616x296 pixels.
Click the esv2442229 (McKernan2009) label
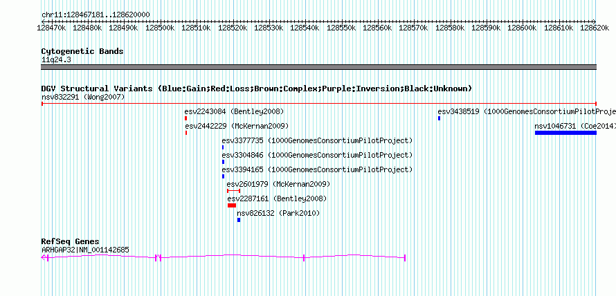(237, 126)
